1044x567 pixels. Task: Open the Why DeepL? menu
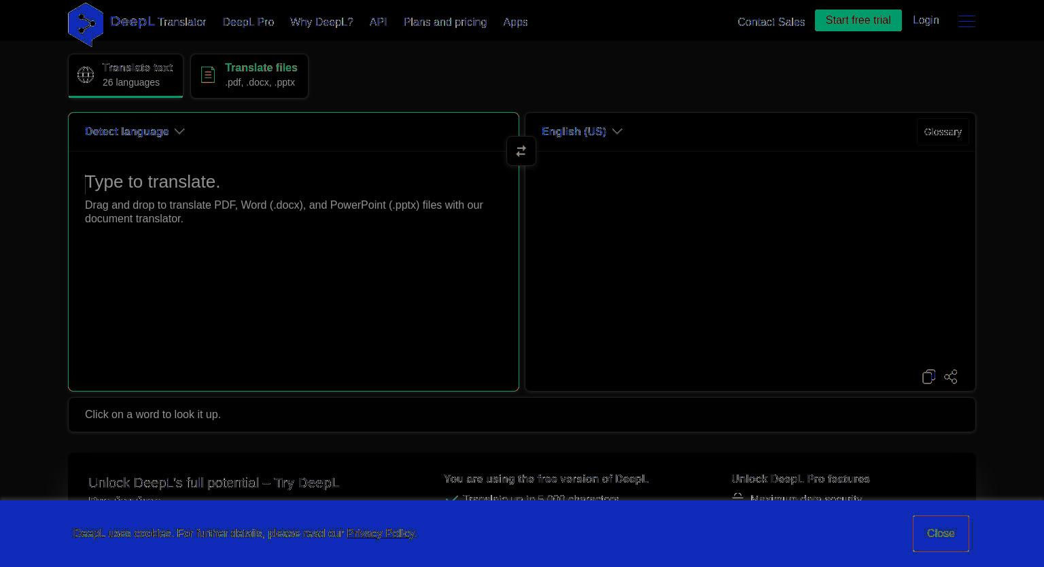coord(321,22)
